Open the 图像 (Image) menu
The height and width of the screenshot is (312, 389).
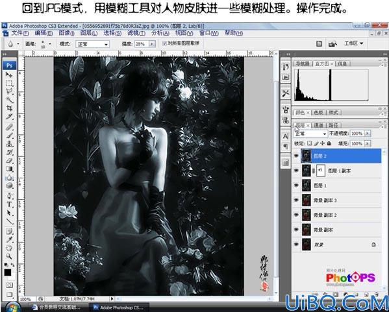pos(66,33)
